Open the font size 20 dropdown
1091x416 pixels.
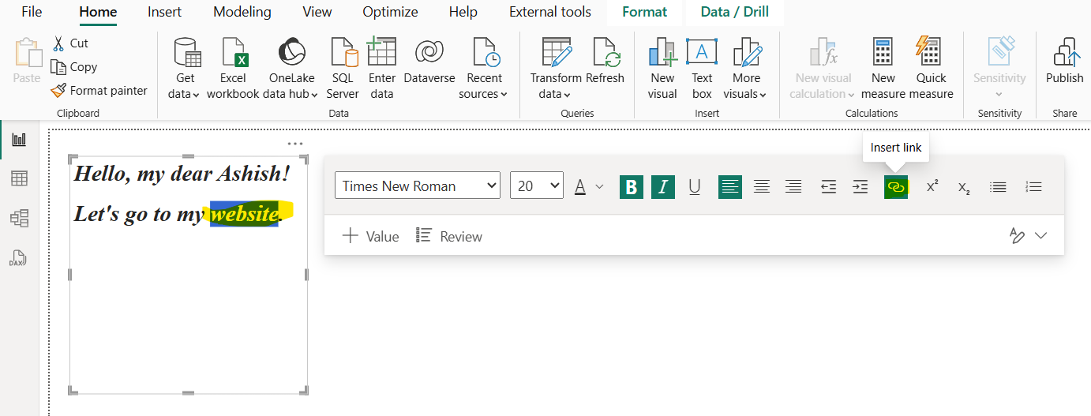[536, 186]
